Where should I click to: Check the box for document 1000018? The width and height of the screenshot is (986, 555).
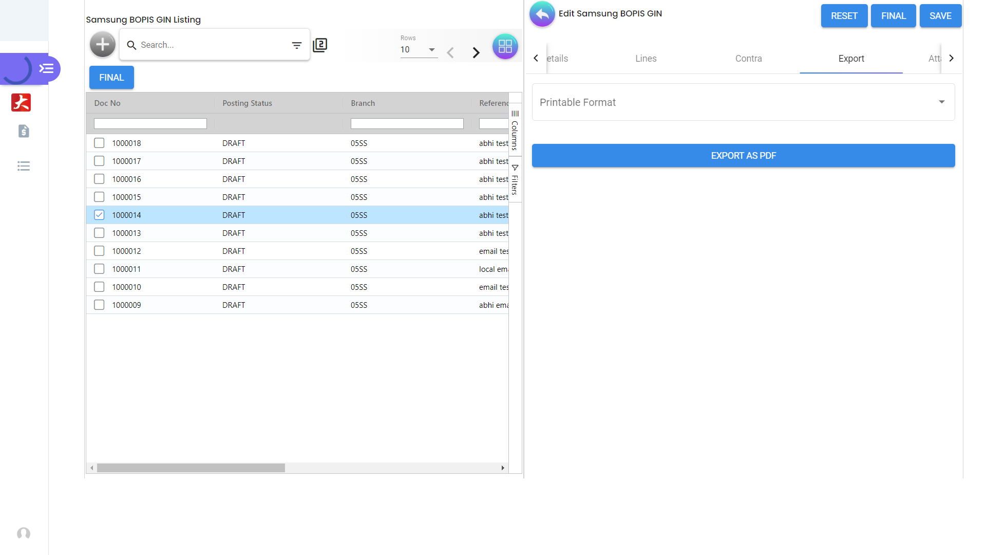click(x=99, y=143)
